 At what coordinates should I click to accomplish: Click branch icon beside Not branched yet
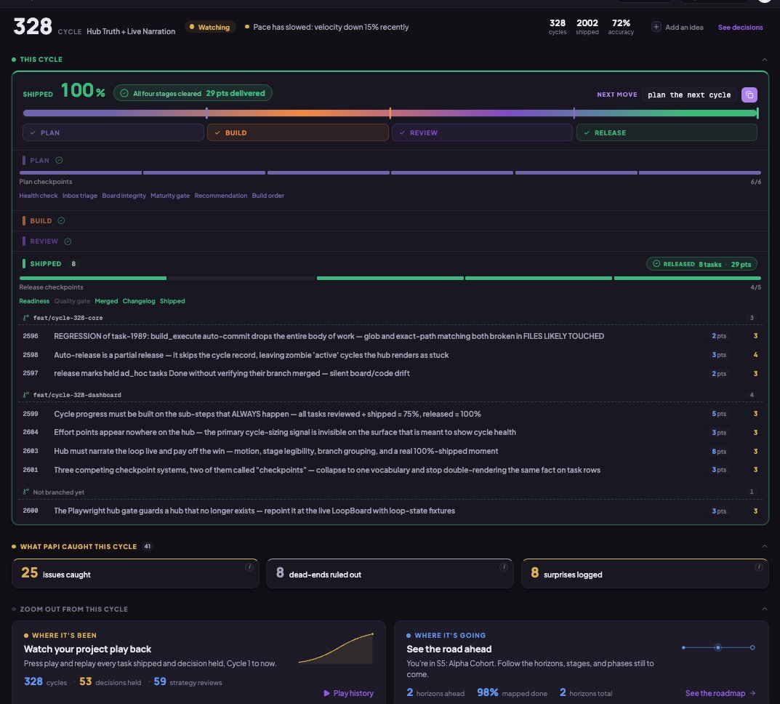(x=26, y=492)
